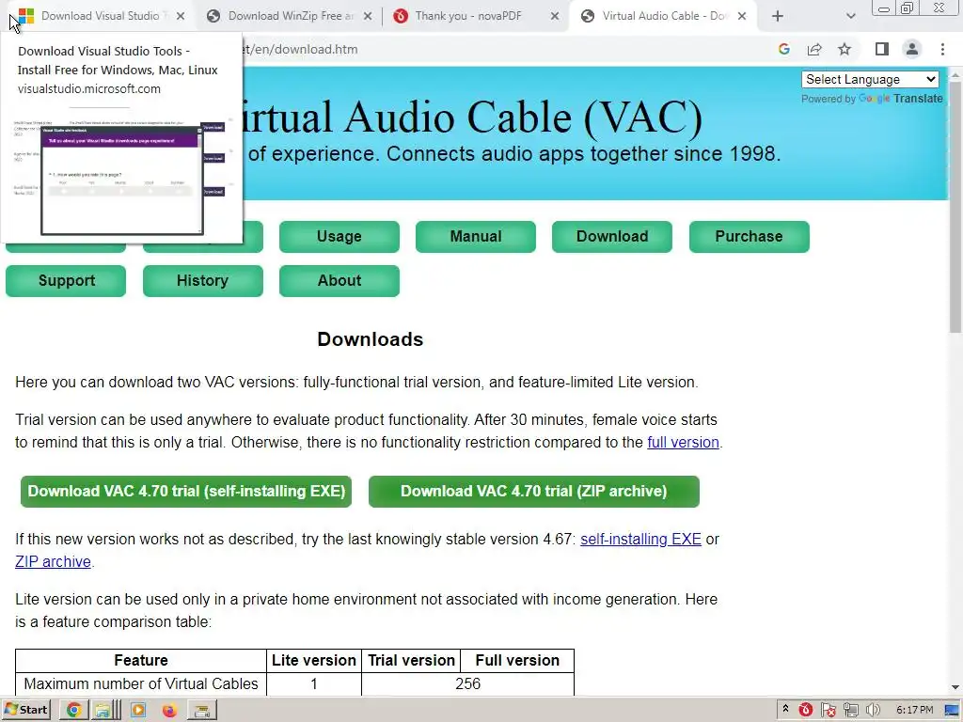The width and height of the screenshot is (963, 722).
Task: Open Windows Explorer from the taskbar
Action: click(x=106, y=711)
